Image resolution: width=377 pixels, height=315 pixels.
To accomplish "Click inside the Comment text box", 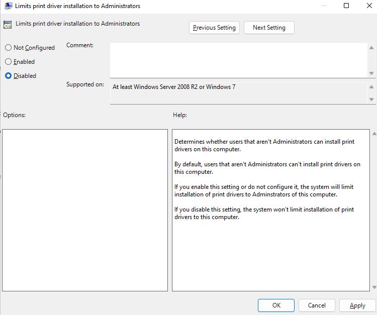I will [239, 60].
